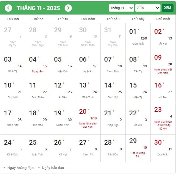Click the Thứ hai column header
Screen dimensions: 177x175
point(13,19)
